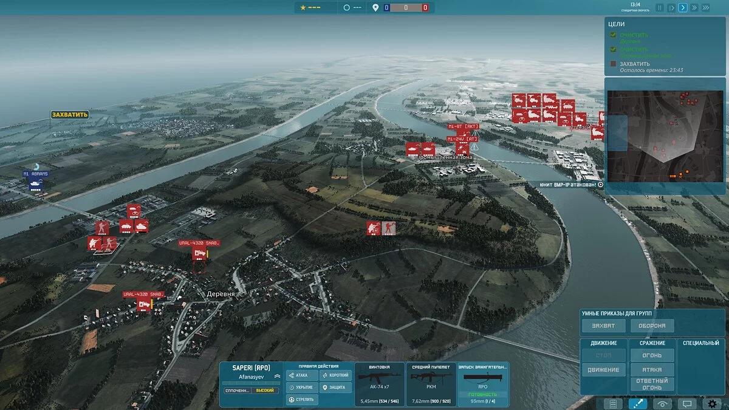Viewport: 729px width, 410px height.
Task: Click the 'ОГОНЬ' fire order button
Action: point(652,355)
